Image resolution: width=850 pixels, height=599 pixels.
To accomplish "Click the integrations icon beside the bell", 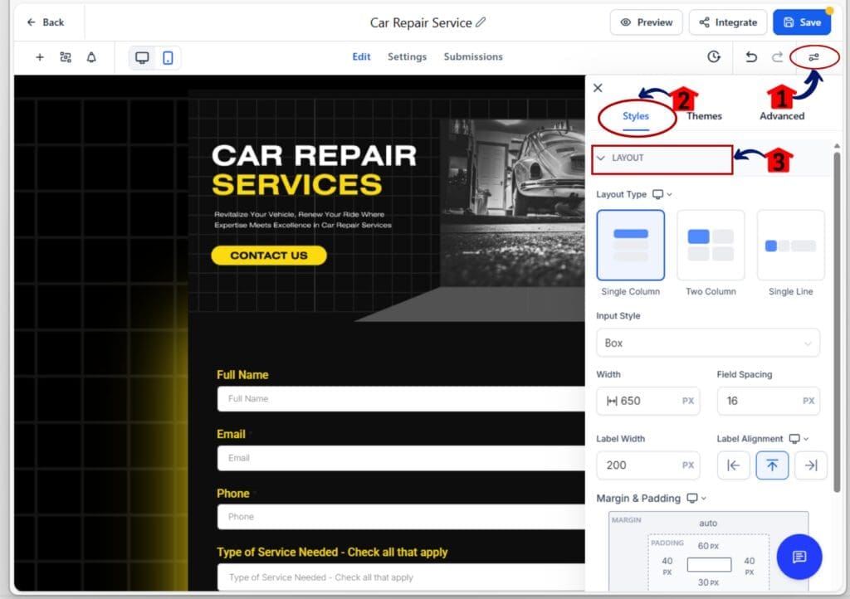I will tap(66, 57).
